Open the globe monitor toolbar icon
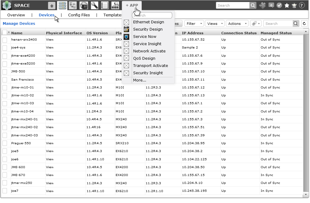Viewport: 310px width, 203px height. (84, 5)
